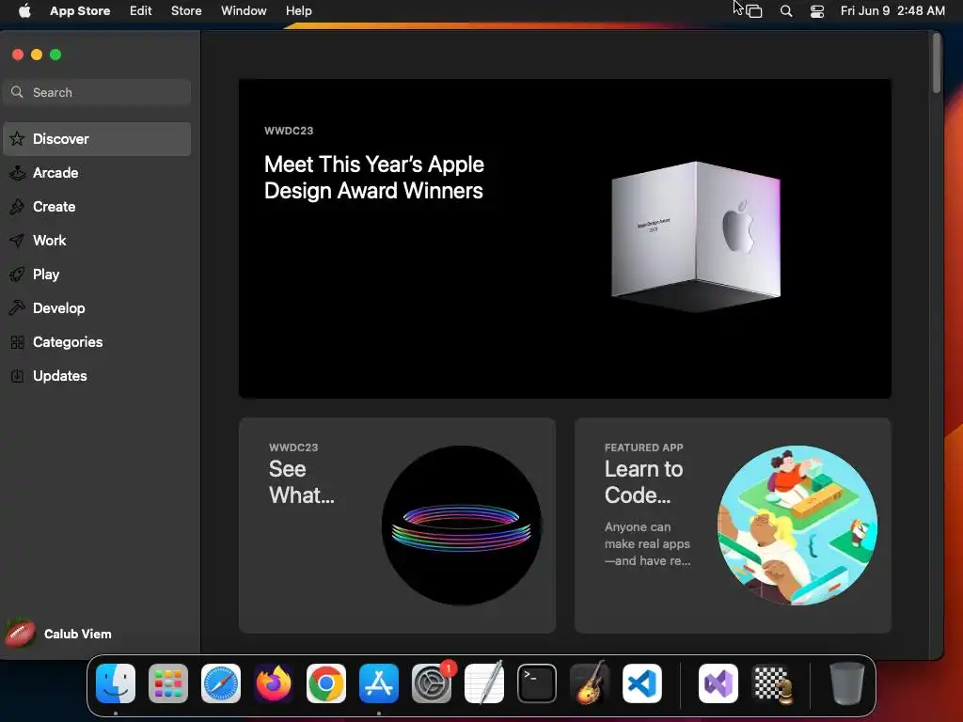Click the App Store Dock icon

click(x=379, y=683)
